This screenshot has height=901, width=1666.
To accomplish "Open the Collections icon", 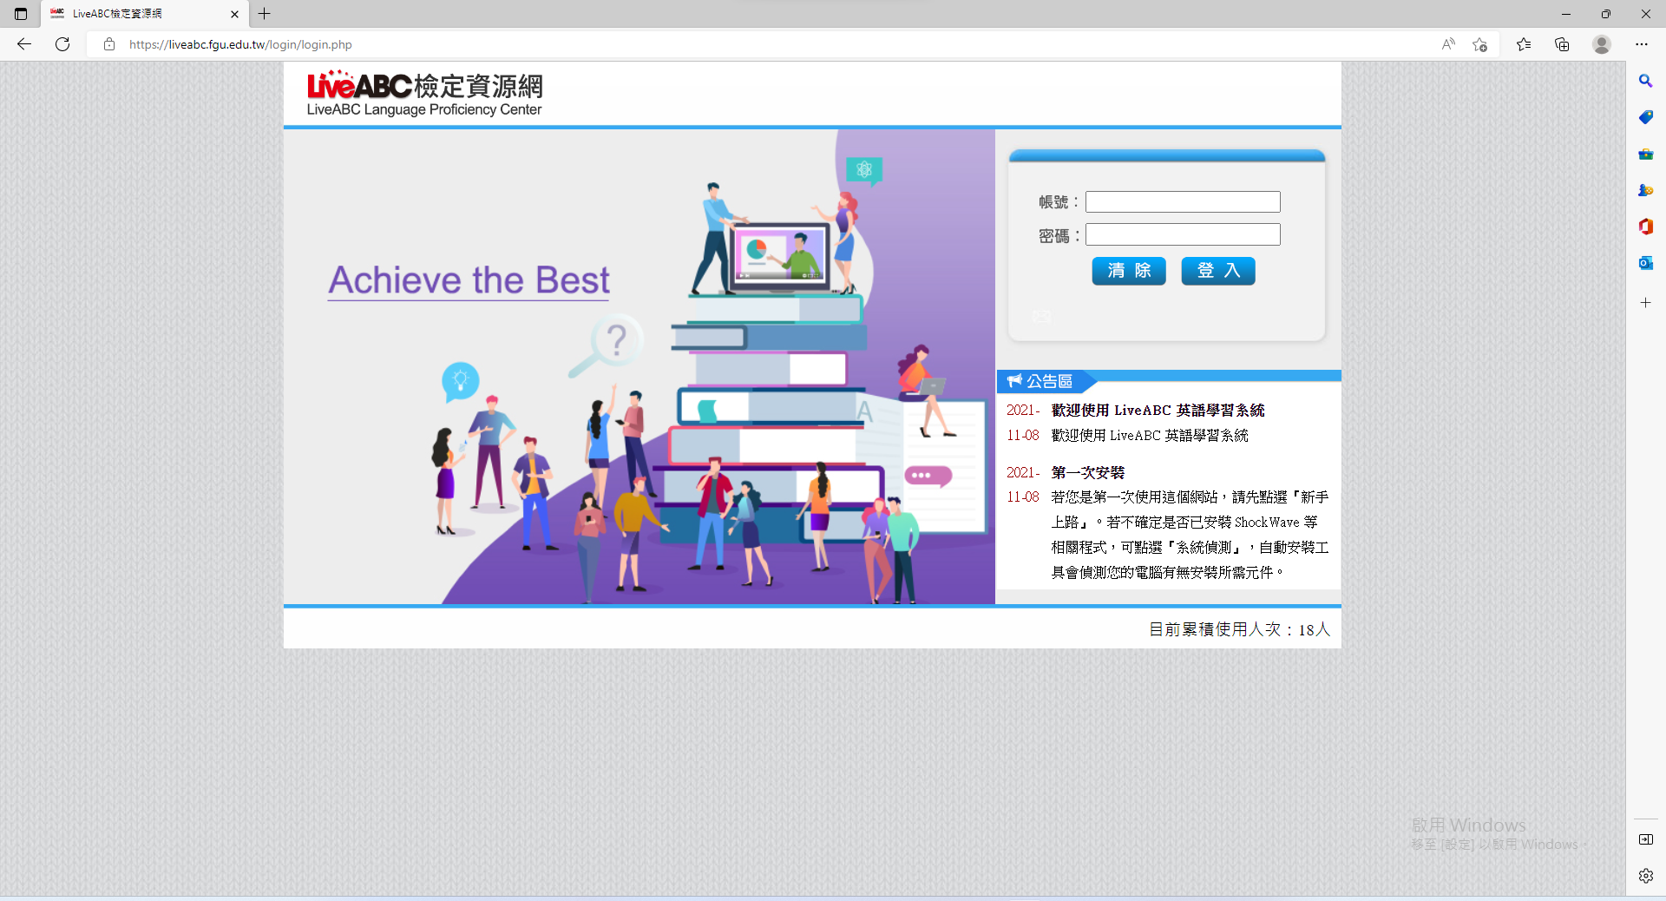I will pyautogui.click(x=1562, y=44).
